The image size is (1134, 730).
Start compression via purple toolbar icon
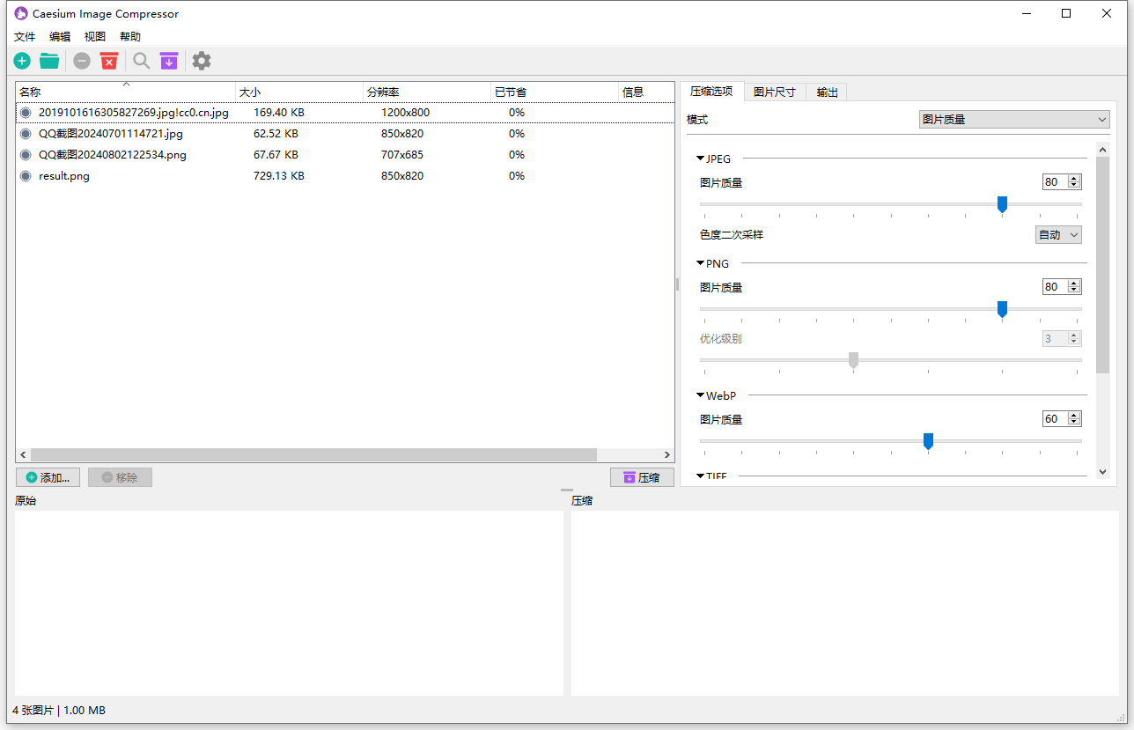coord(168,61)
